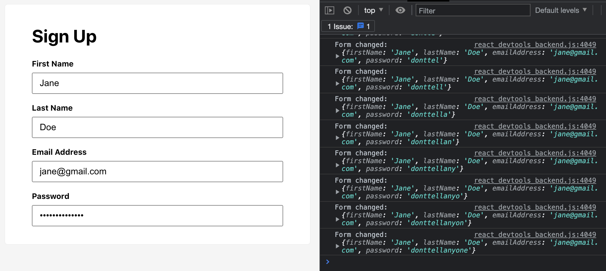
Task: Click the eye live expression icon
Action: pyautogui.click(x=400, y=11)
